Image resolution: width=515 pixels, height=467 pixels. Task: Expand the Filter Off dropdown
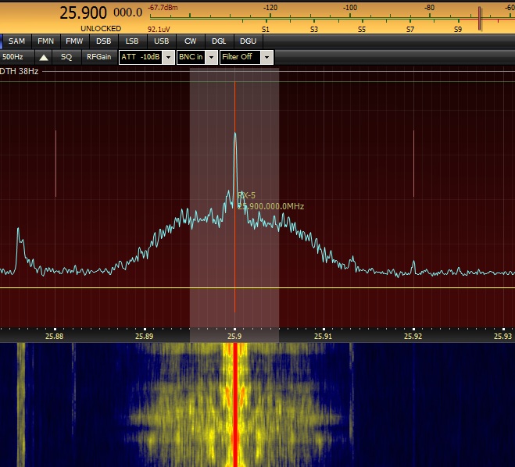tap(267, 58)
